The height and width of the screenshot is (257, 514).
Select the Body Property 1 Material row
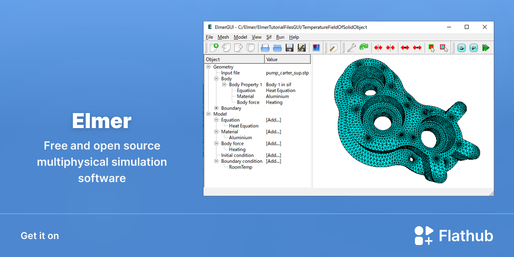[x=245, y=96]
